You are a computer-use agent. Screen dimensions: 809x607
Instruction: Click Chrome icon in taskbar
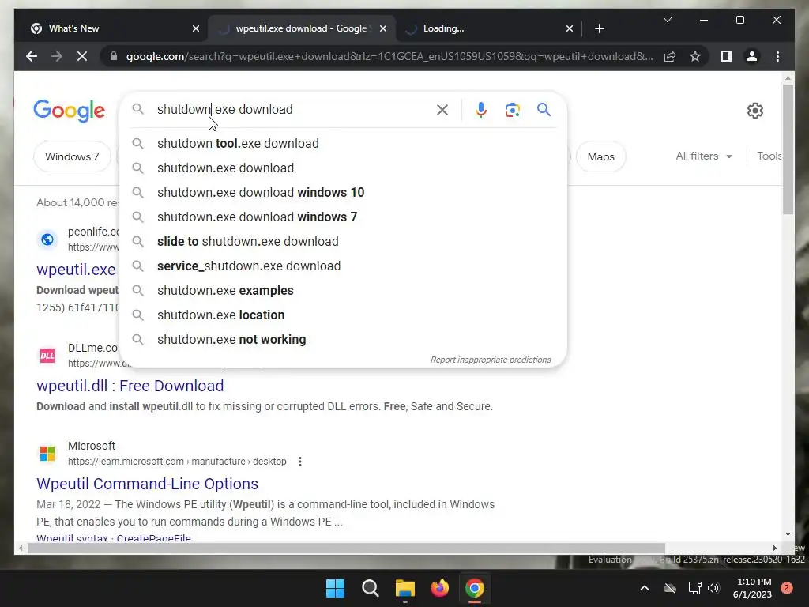pos(475,588)
